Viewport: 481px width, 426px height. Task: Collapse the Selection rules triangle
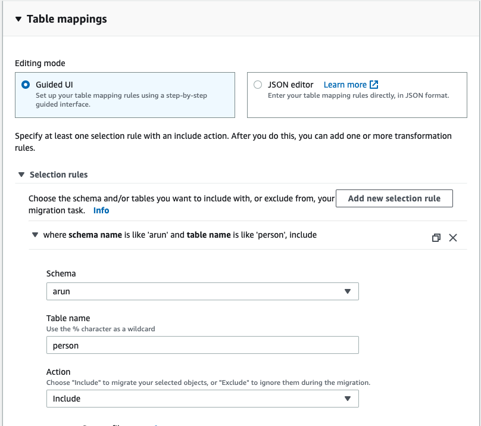[21, 175]
